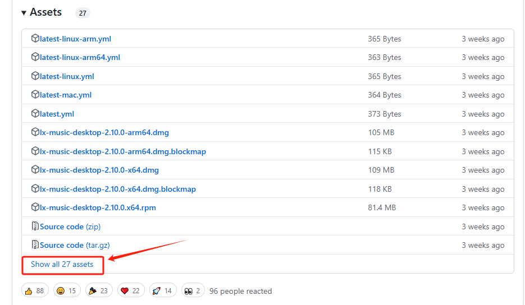Viewport: 525px width, 305px height.
Task: Click archive icon beside Source code (tar.gz)
Action: click(35, 245)
